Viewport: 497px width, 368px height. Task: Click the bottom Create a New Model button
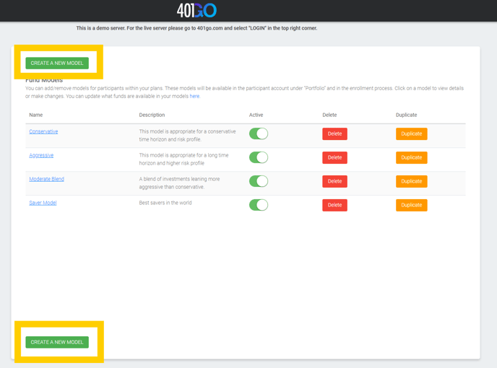(x=57, y=342)
